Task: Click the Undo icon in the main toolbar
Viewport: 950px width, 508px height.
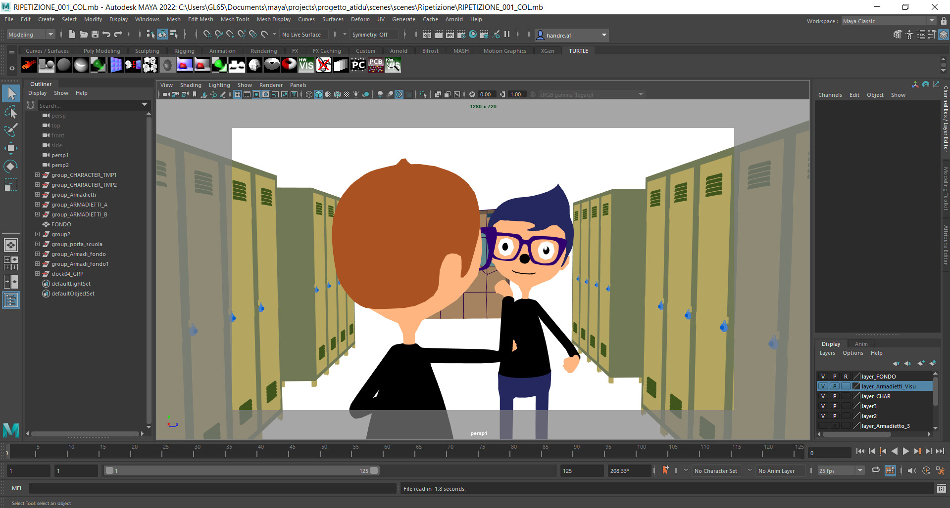Action: tap(106, 34)
